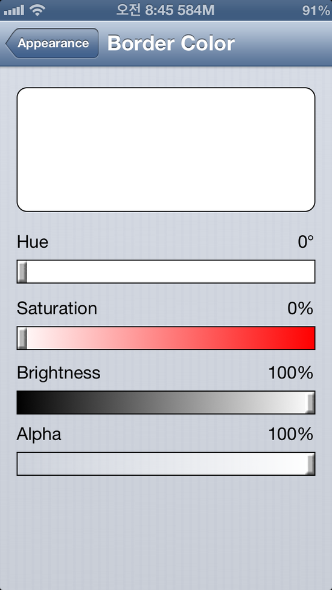Click the Hue slider handle
Screen dimensions: 332x590
(x=22, y=271)
